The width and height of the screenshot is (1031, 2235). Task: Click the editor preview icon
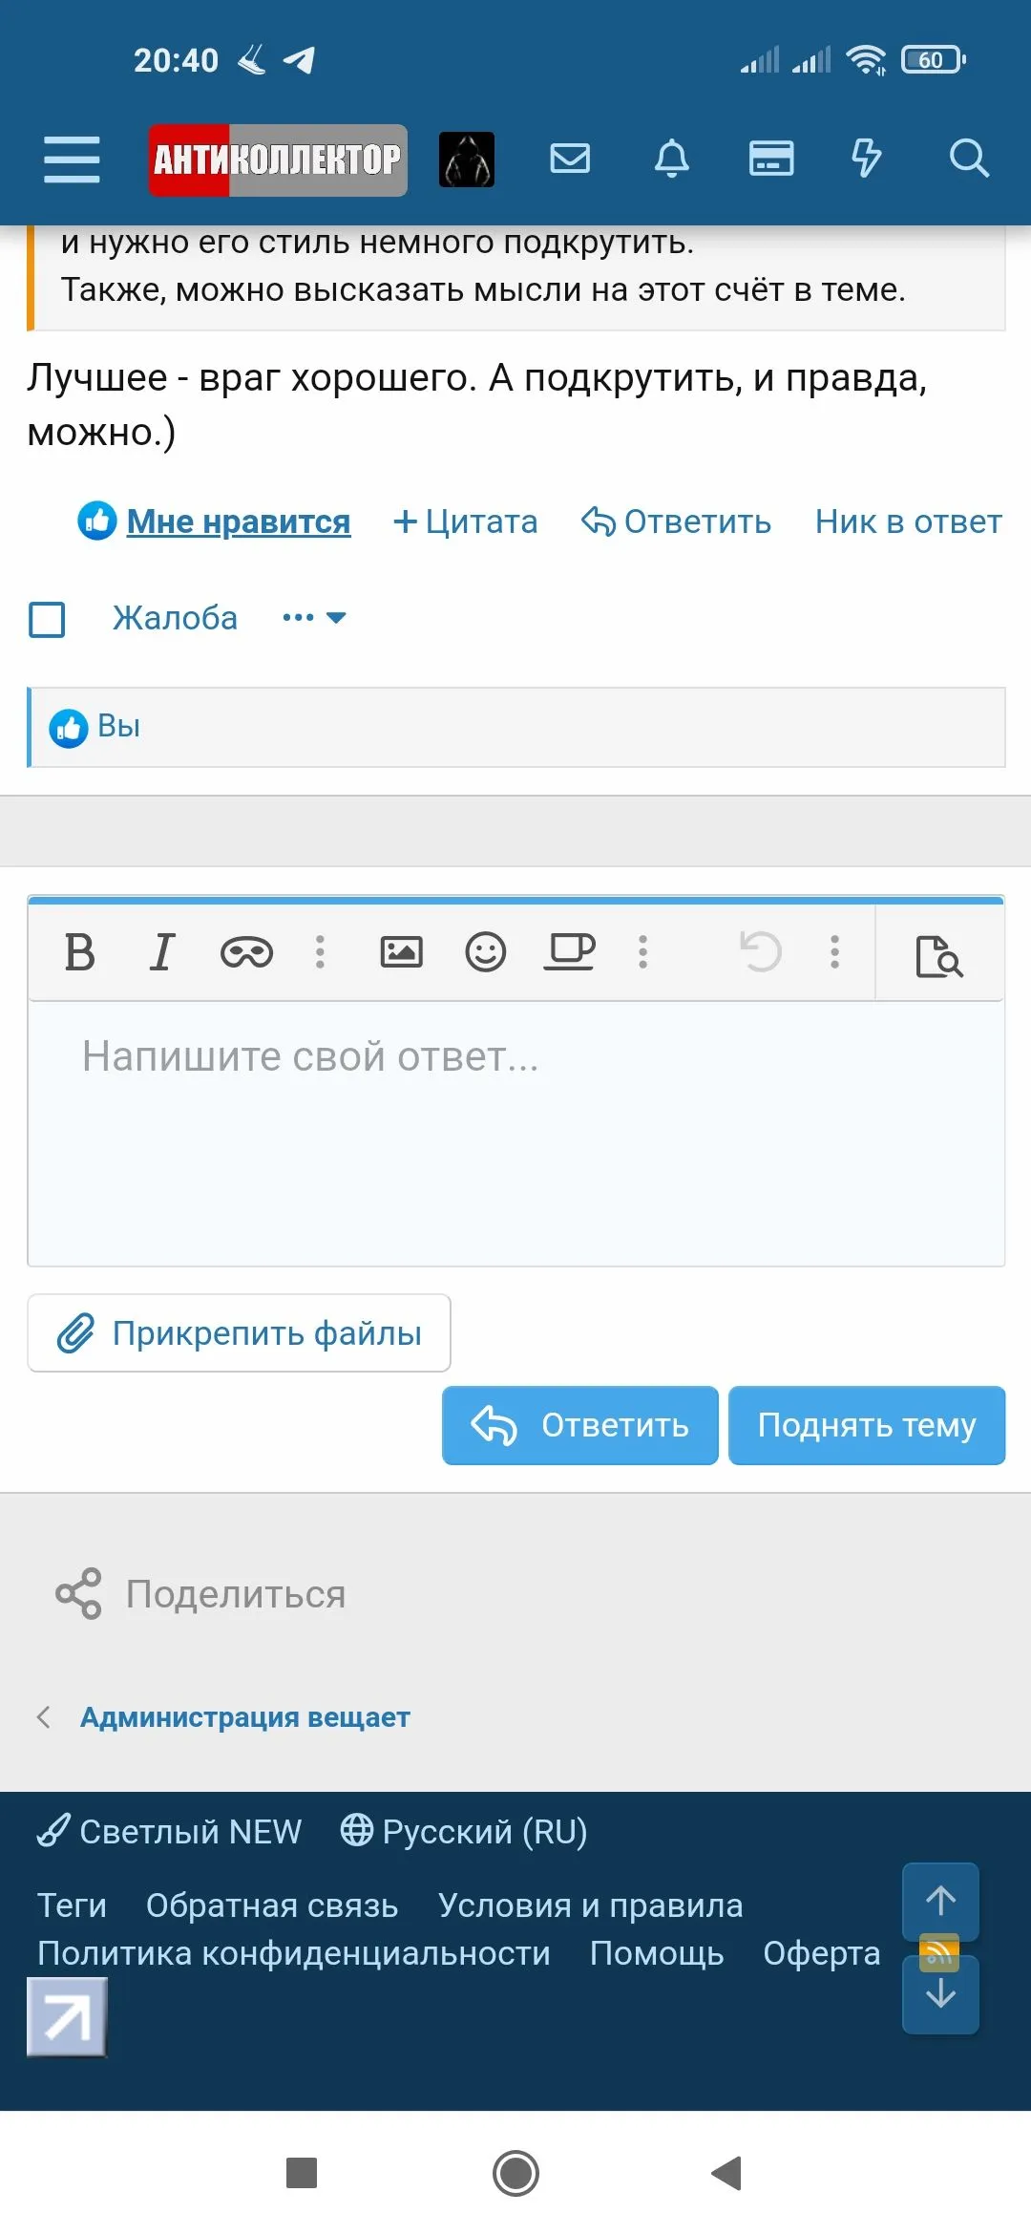click(938, 955)
